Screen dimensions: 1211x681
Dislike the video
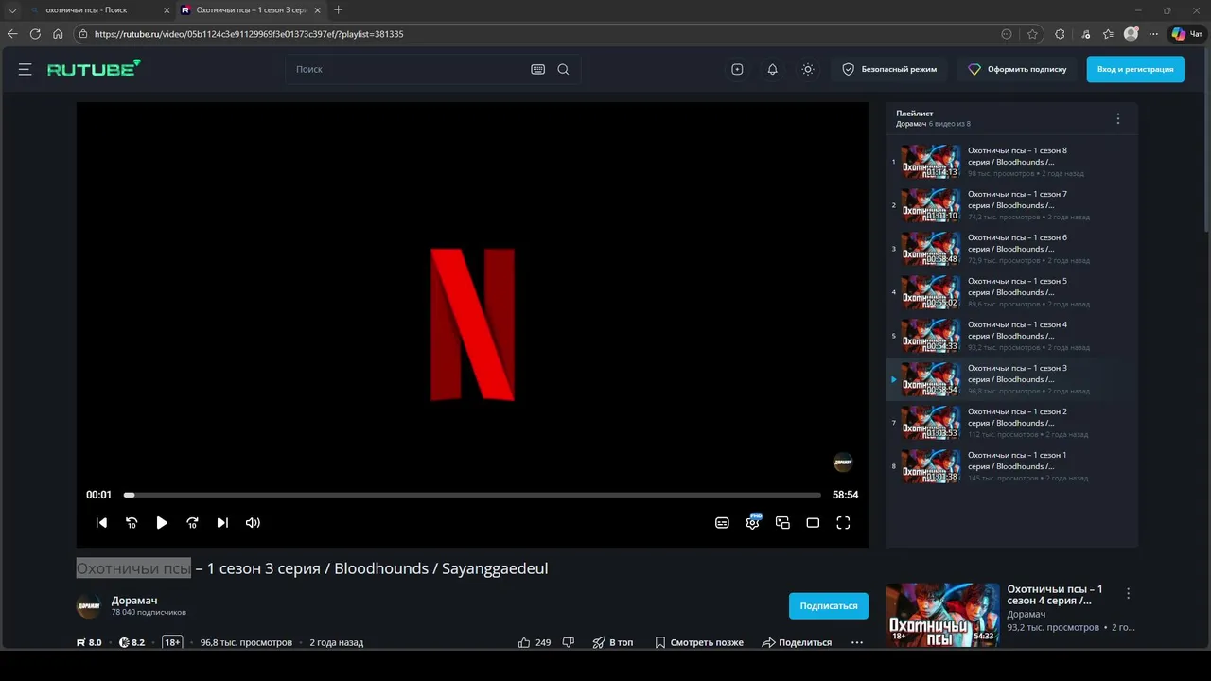coord(568,642)
